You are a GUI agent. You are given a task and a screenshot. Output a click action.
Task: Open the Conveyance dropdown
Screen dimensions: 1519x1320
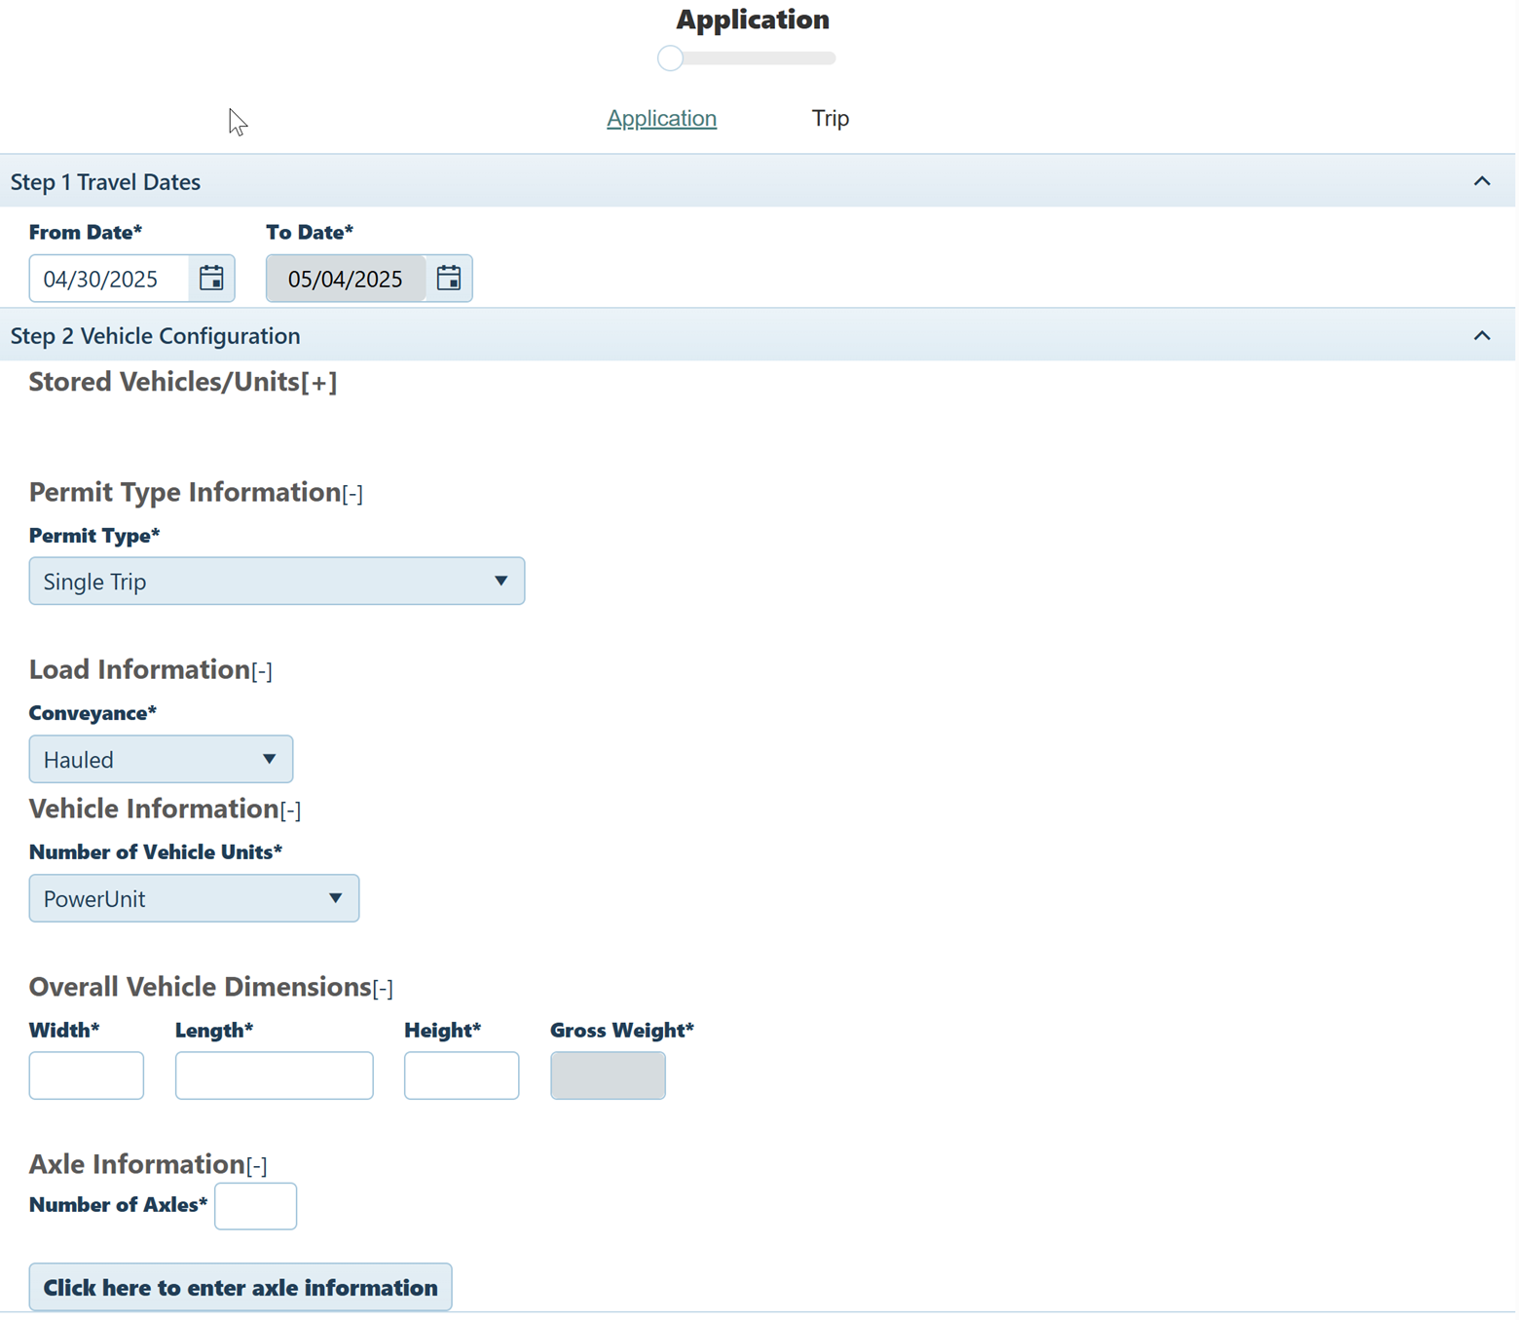click(161, 760)
